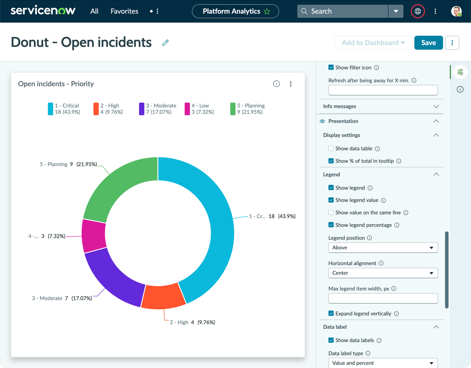Uncheck Show data labels
Viewport: 471px width, 368px height.
click(x=331, y=340)
